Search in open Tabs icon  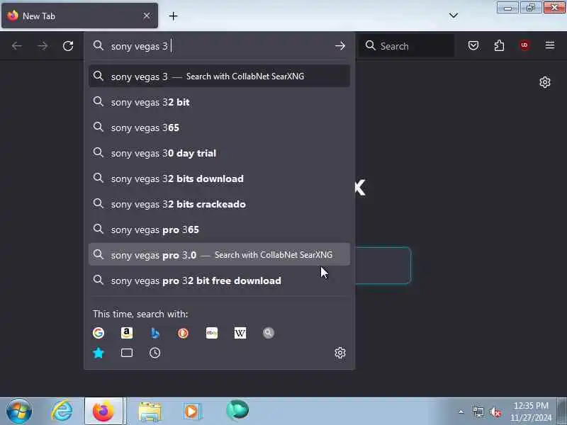pyautogui.click(x=127, y=353)
